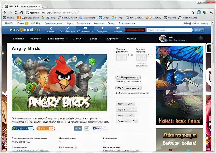Click the Angry Birds cover image
This screenshot has height=153, width=216.
[x=59, y=83]
